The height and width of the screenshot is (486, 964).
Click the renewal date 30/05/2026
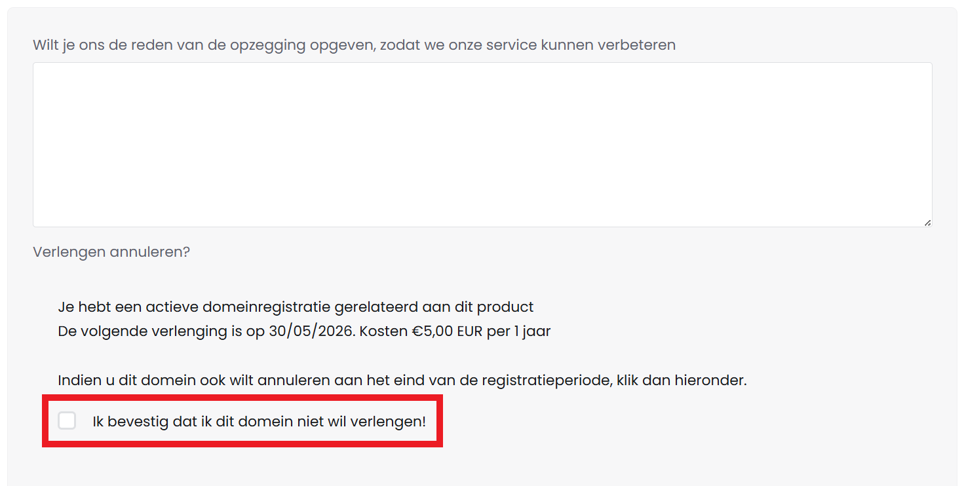[311, 331]
